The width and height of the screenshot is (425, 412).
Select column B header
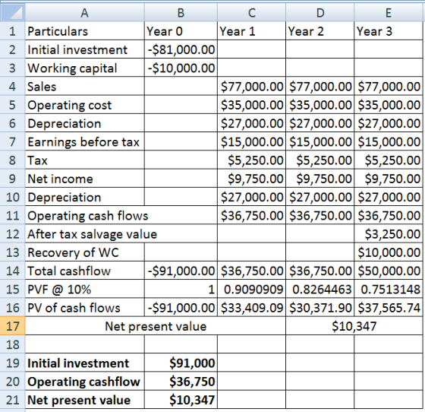pyautogui.click(x=181, y=12)
